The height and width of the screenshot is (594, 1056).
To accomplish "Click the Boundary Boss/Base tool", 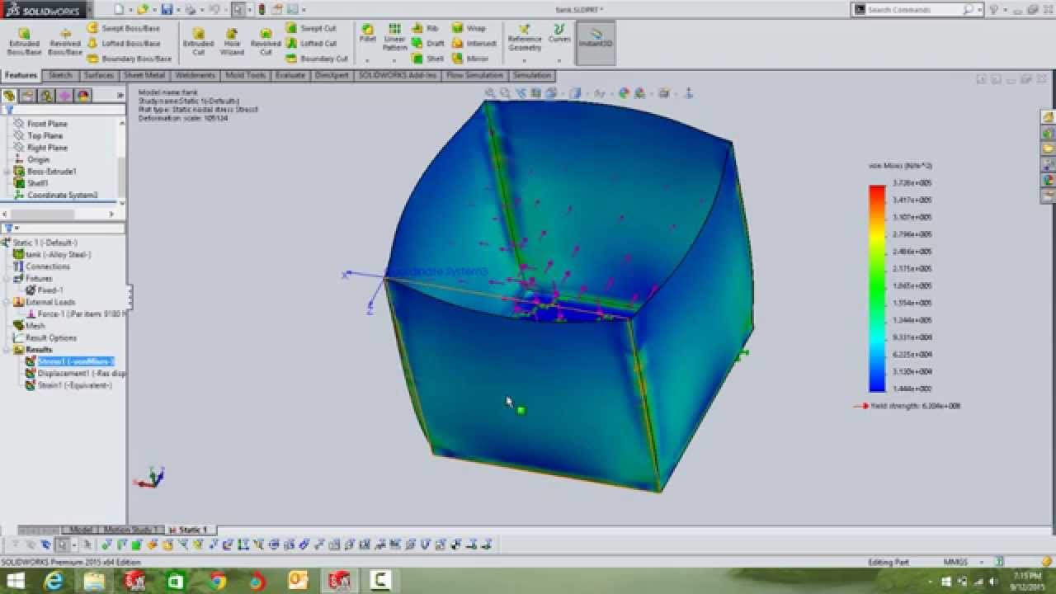I will point(129,59).
